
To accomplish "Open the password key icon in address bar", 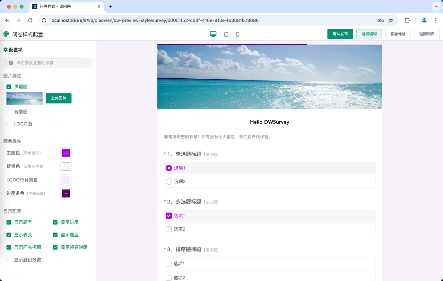I will coord(380,20).
